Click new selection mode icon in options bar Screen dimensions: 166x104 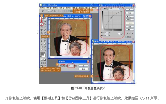tap(48, 11)
